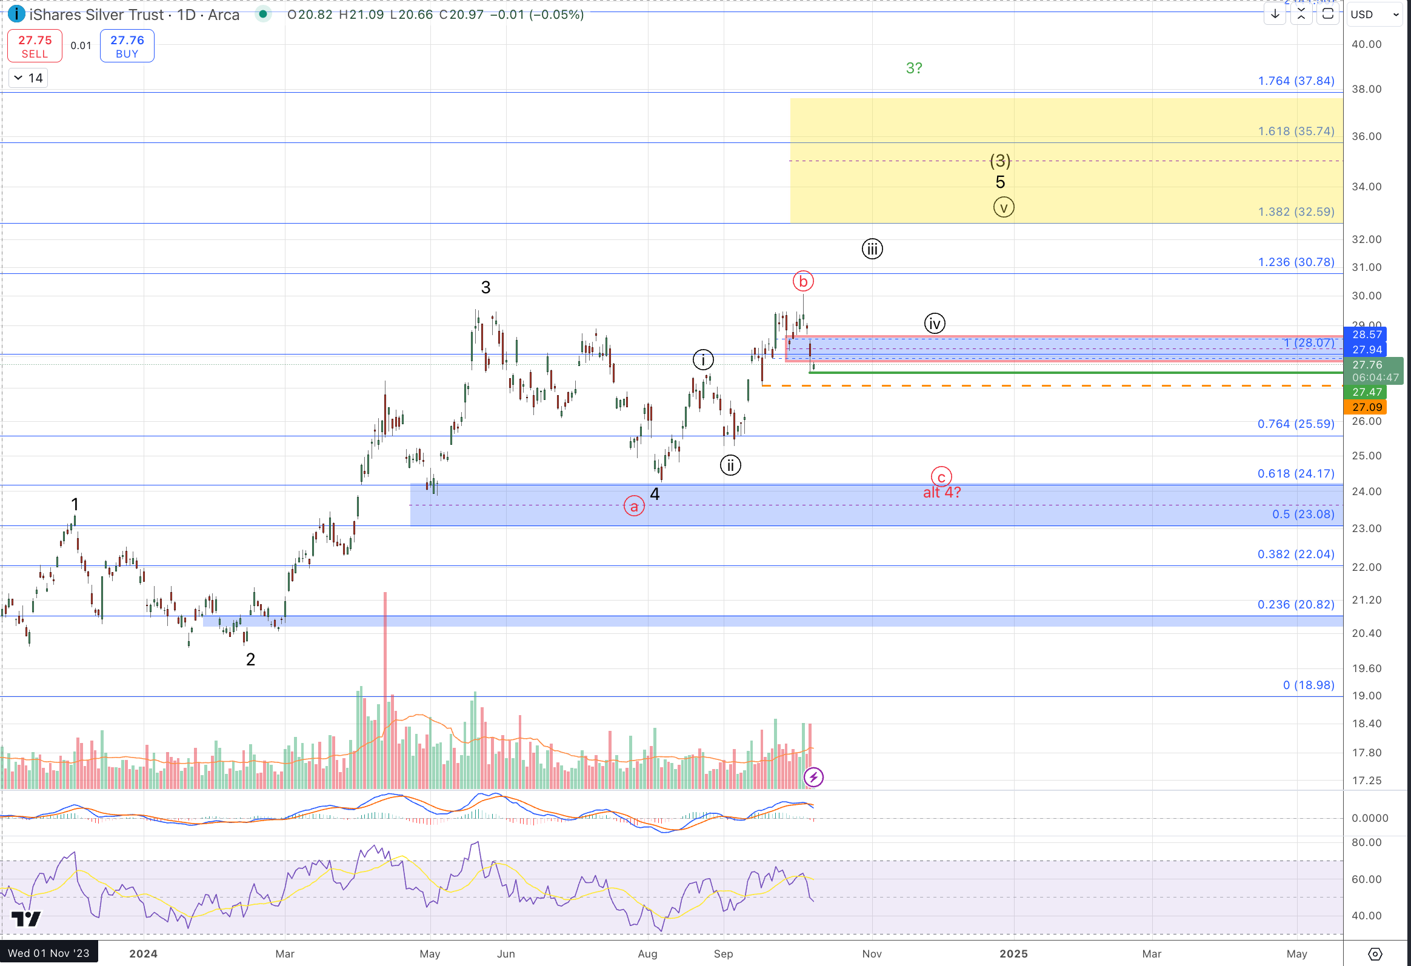Screen dimensions: 1411x966
Task: Click the 1.382 (32.59) Fibonacci label
Action: click(x=1296, y=212)
